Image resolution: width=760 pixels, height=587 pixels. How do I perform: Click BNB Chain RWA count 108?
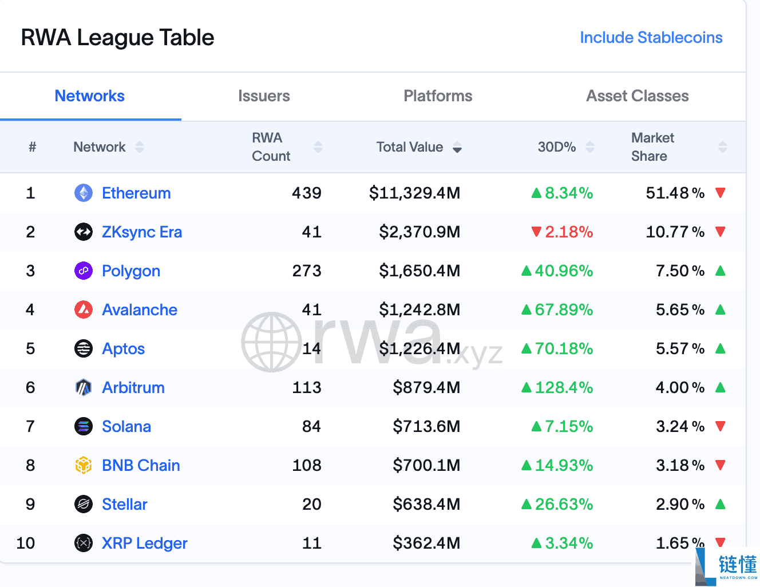(307, 465)
